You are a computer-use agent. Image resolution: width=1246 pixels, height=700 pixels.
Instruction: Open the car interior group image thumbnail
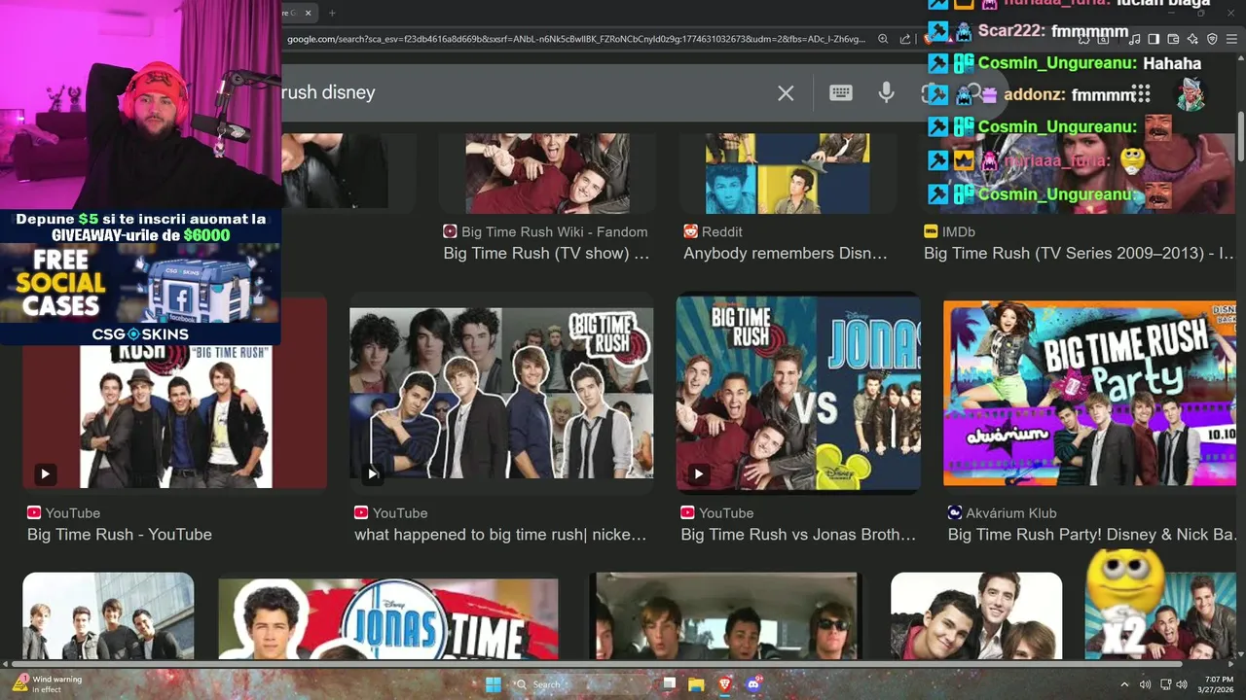tap(725, 616)
